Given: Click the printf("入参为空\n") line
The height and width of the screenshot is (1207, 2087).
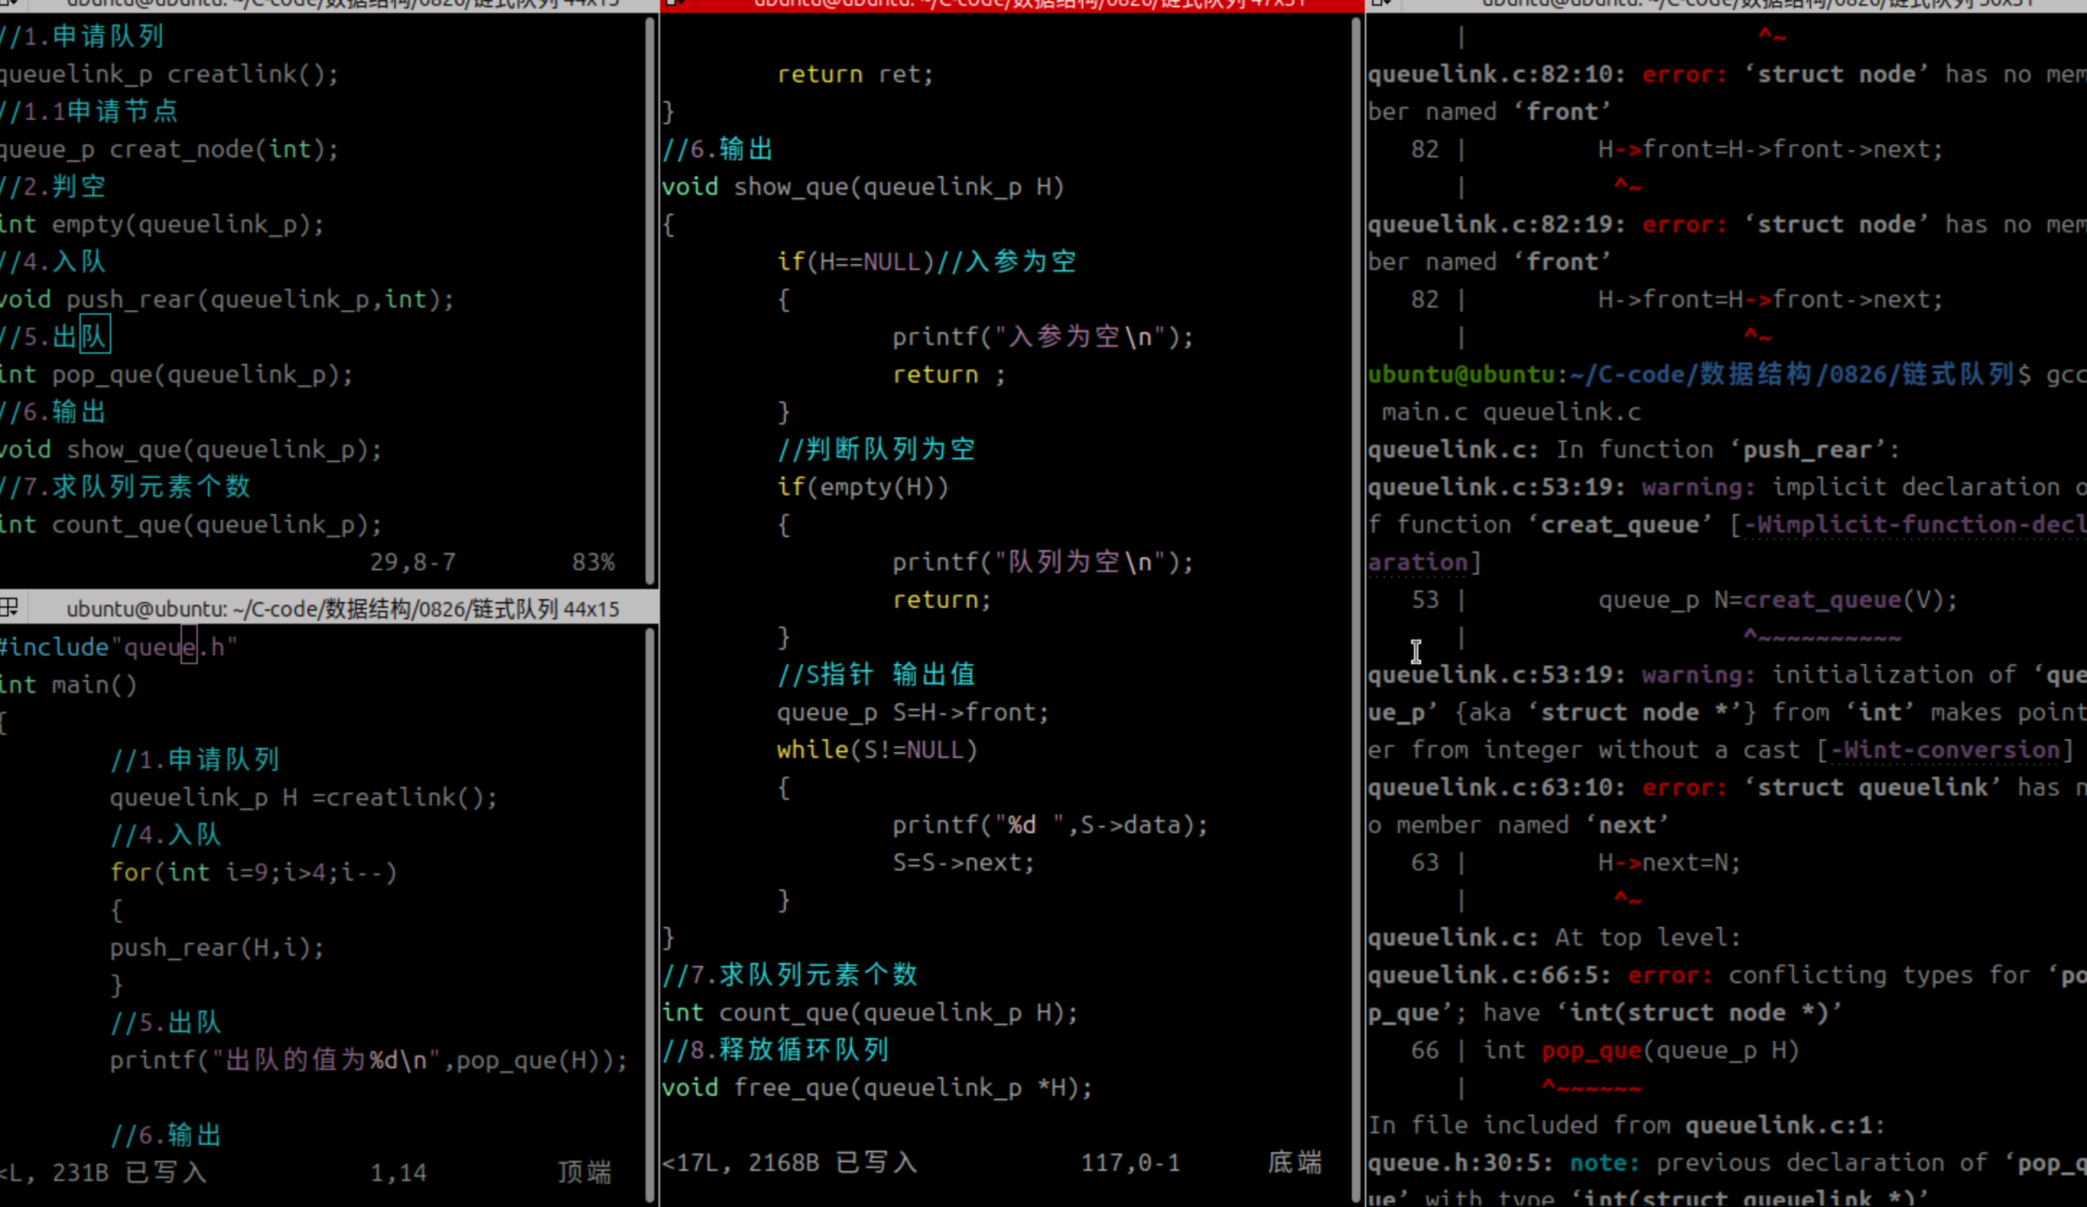Looking at the screenshot, I should click(x=1043, y=337).
